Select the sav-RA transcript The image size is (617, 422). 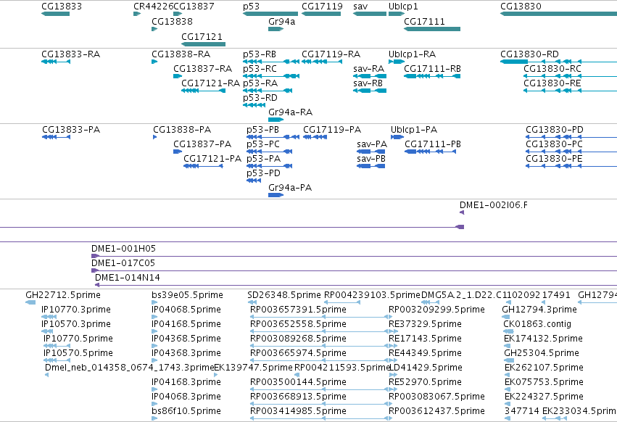click(370, 76)
